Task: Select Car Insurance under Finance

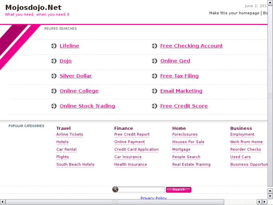Action: [128, 157]
